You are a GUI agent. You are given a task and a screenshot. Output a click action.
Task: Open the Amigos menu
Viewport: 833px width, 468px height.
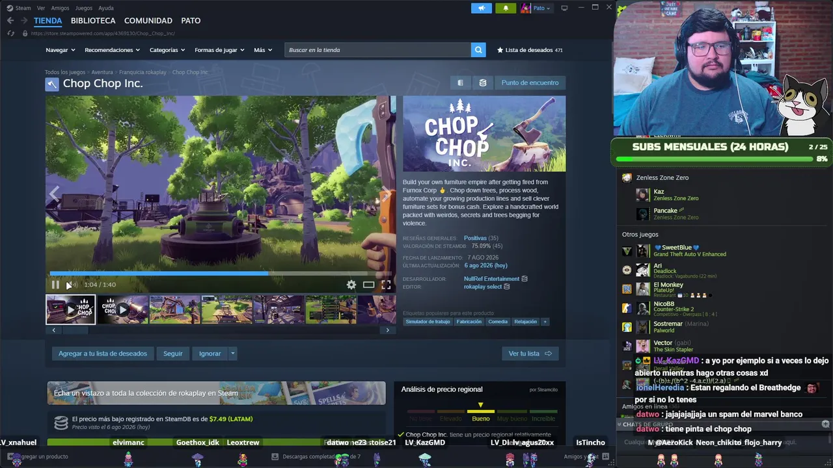[60, 8]
